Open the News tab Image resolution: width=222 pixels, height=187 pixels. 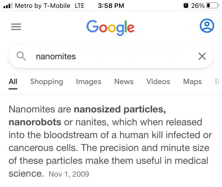124,82
